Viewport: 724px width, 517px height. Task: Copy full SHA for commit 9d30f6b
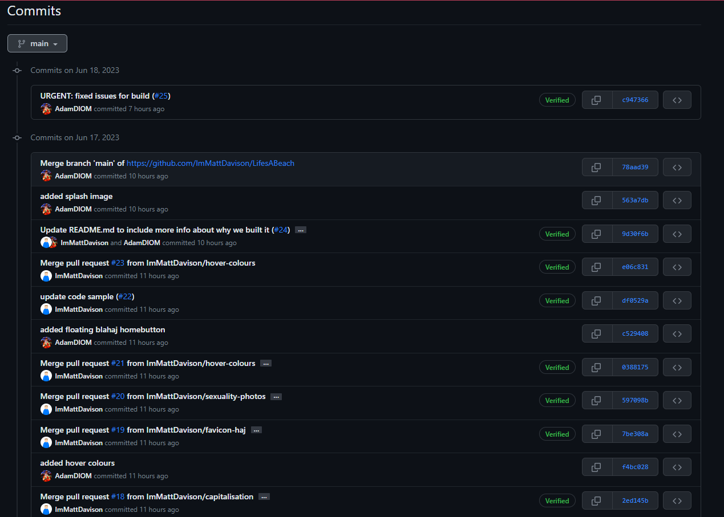pos(597,234)
